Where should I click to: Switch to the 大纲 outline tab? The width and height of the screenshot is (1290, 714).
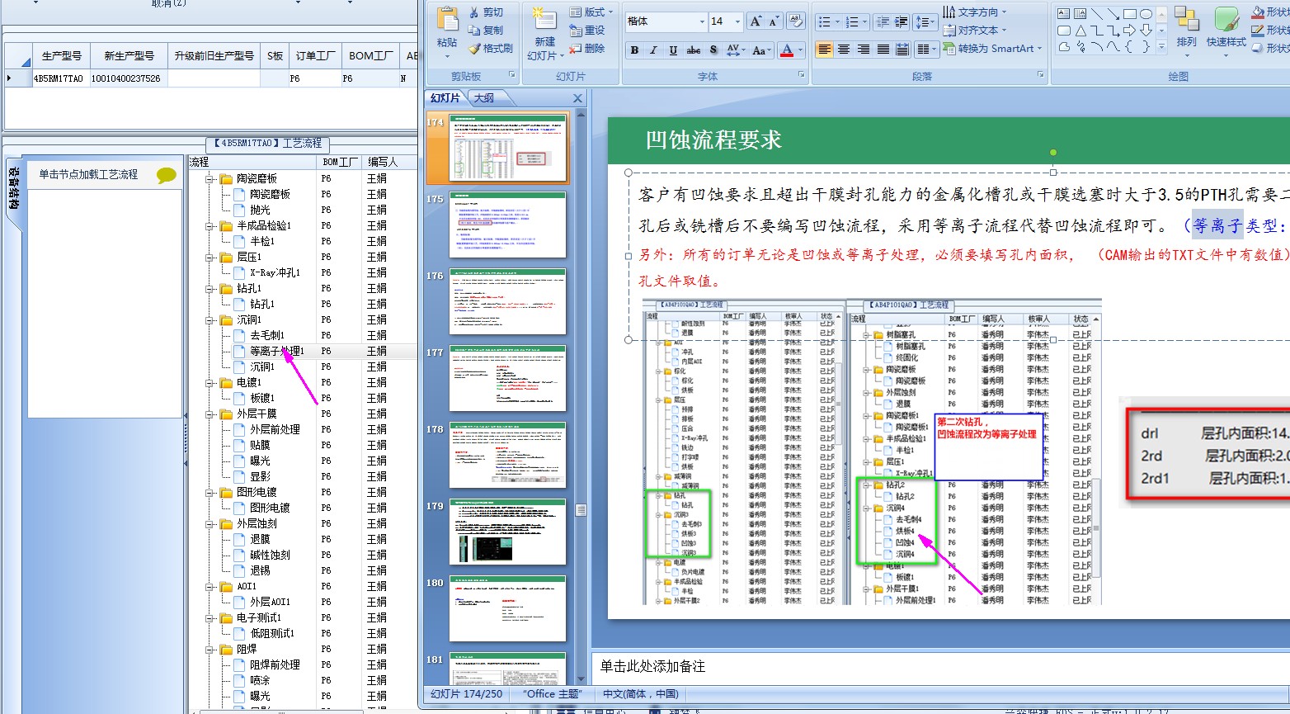[485, 97]
